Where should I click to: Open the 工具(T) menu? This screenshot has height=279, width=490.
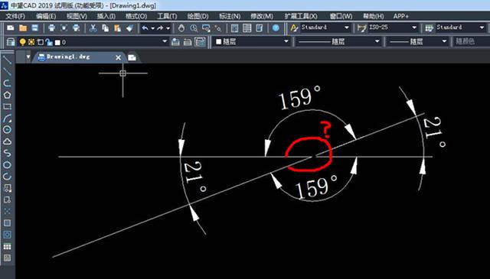[167, 16]
